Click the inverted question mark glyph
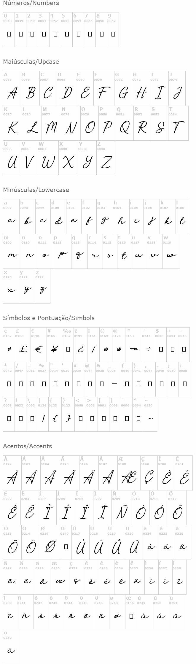Image resolution: width=196 pixels, height=664 pixels. [80, 349]
